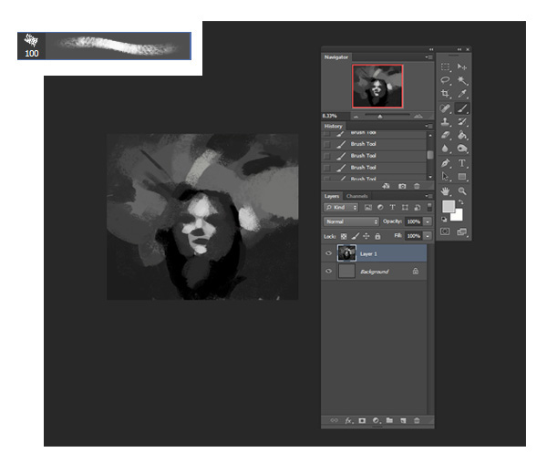Image resolution: width=547 pixels, height=473 pixels.
Task: Select the Rectangular Marquee tool
Action: tap(445, 67)
